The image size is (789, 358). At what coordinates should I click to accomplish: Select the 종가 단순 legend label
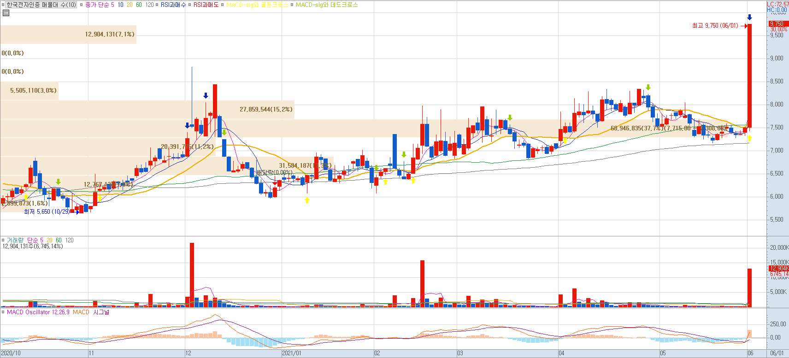coord(97,5)
